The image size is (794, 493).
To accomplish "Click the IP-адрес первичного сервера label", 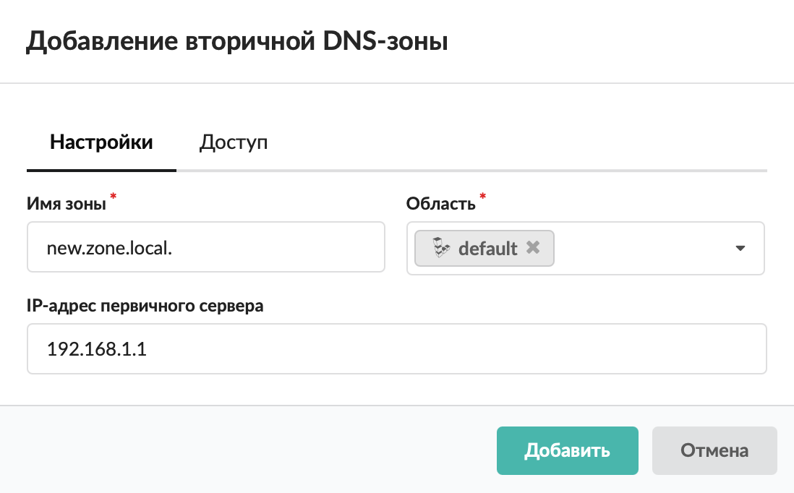I will pyautogui.click(x=145, y=306).
